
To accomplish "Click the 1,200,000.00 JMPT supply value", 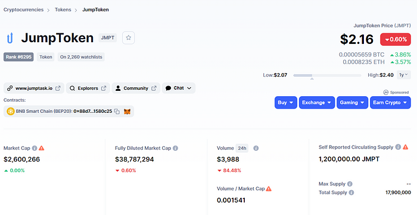I will (349, 159).
